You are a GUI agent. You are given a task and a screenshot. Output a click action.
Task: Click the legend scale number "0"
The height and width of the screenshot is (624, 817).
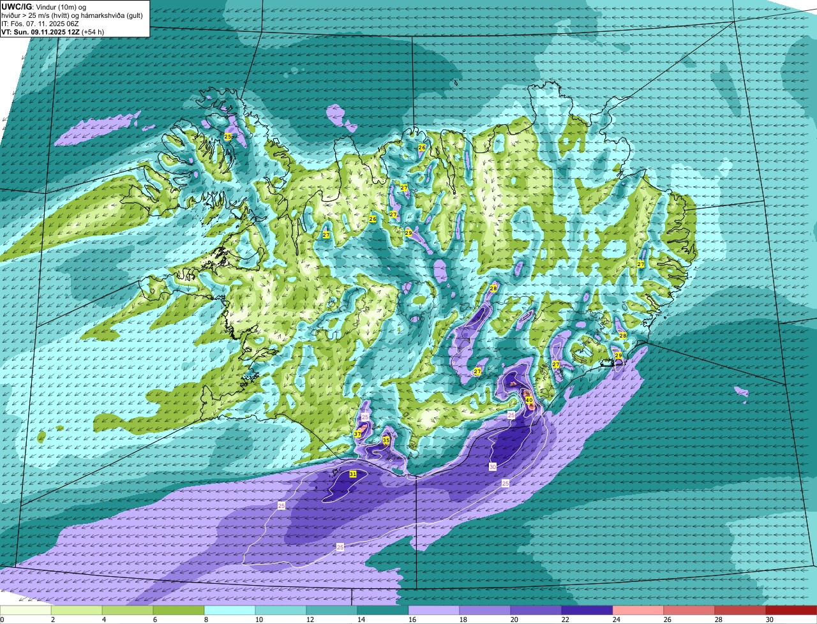tap(3, 620)
